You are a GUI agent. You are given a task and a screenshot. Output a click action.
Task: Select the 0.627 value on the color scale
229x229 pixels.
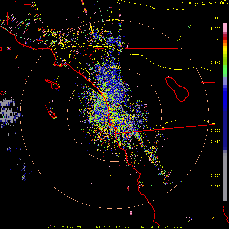(216, 108)
